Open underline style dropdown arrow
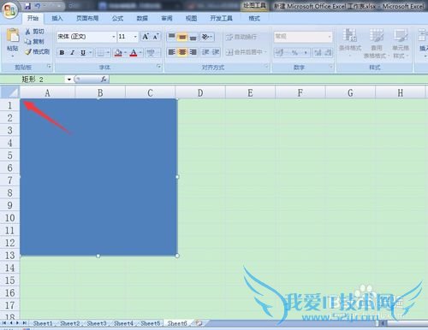The width and height of the screenshot is (428, 330). [x=91, y=52]
